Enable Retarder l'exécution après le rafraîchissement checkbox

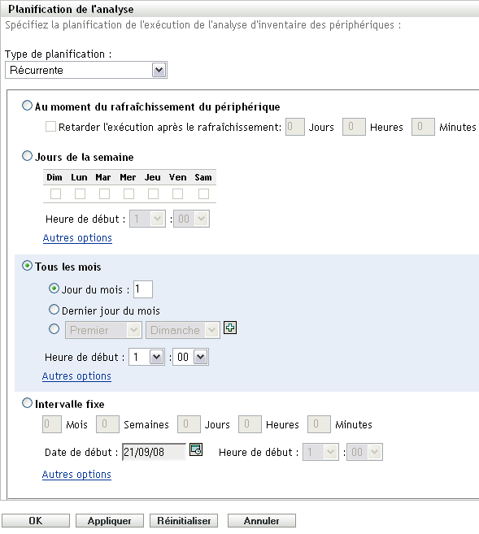(50, 127)
